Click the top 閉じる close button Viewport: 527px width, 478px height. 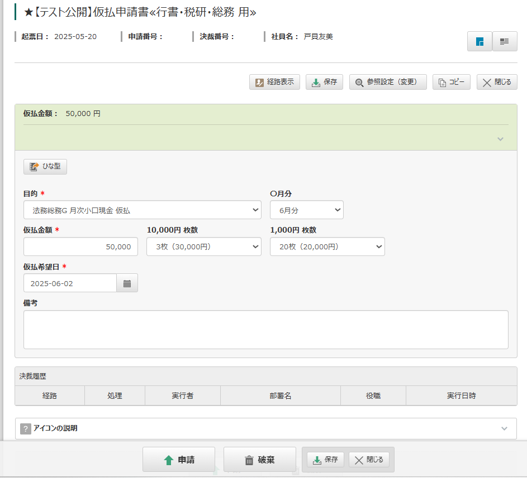click(x=497, y=82)
